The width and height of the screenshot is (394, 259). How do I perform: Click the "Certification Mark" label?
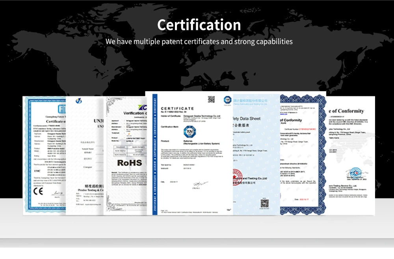(169, 127)
